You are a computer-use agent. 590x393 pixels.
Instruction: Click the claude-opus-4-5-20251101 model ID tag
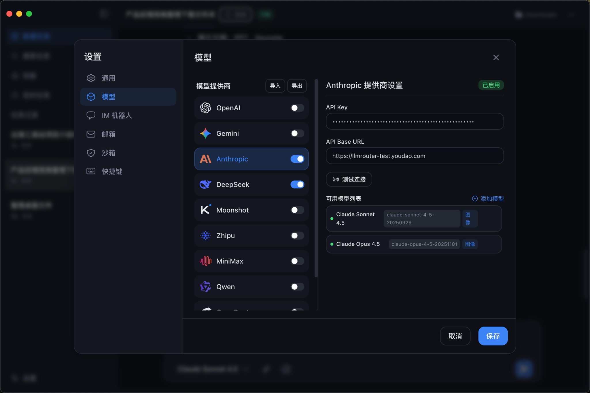click(424, 244)
